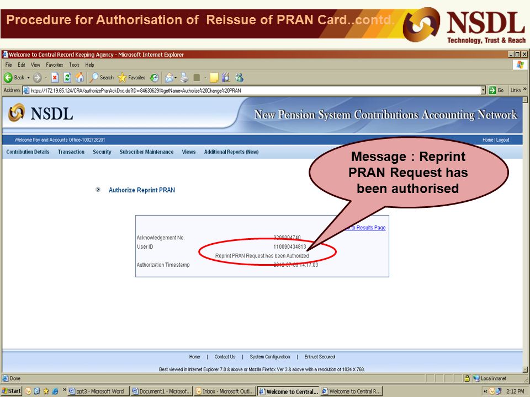Viewport: 530px width, 397px height.
Task: Open Transaction navigation menu
Action: [x=71, y=152]
